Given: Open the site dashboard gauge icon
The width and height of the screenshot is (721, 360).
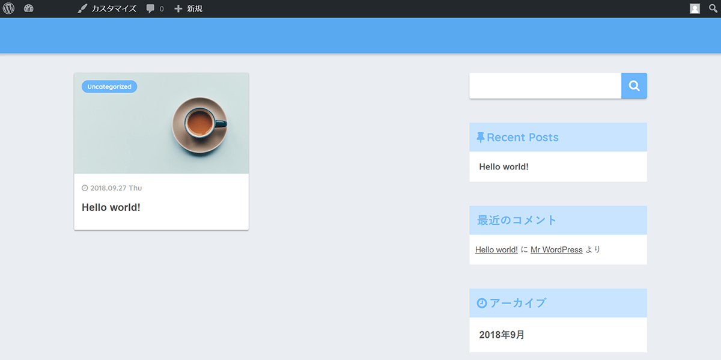Looking at the screenshot, I should [x=29, y=8].
